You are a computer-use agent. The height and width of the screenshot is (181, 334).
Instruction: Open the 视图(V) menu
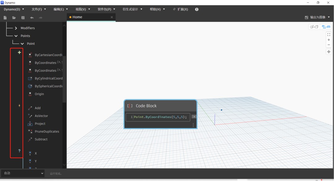tap(83, 9)
